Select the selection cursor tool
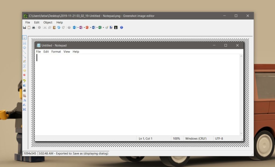Viewport: 275px width, 167px height. (24, 38)
